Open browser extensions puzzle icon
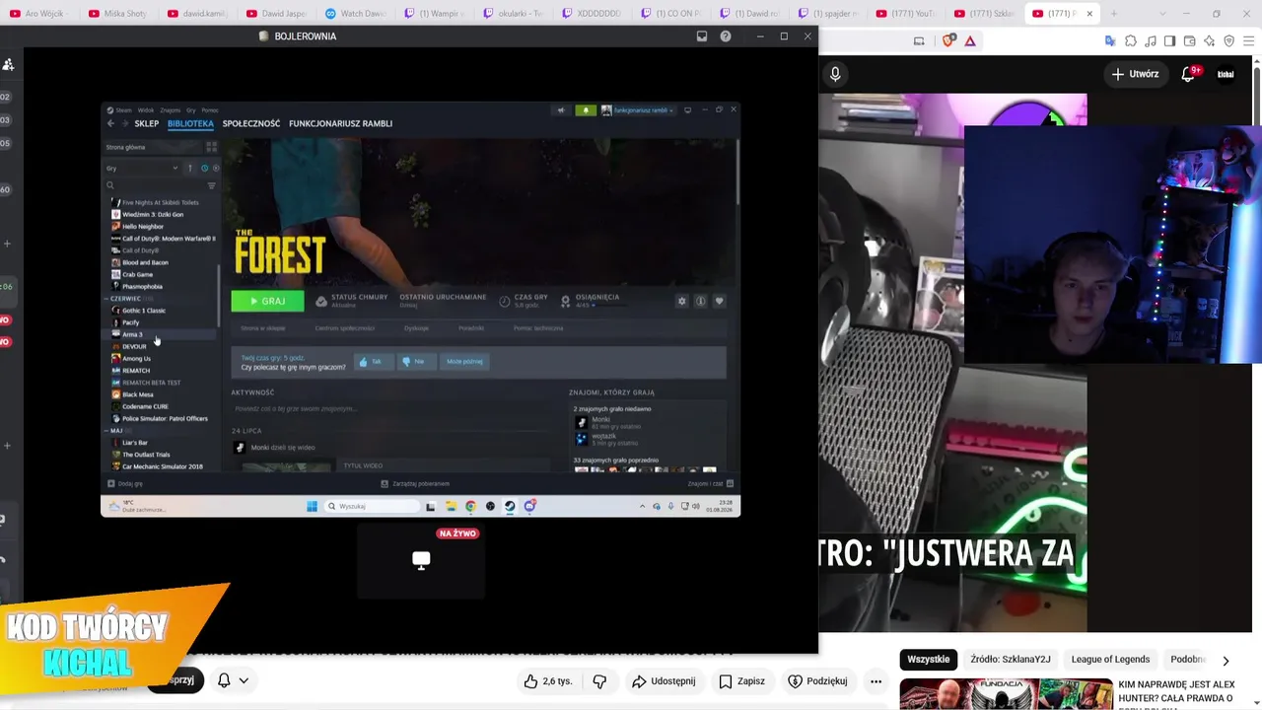This screenshot has width=1262, height=710. pyautogui.click(x=1130, y=40)
